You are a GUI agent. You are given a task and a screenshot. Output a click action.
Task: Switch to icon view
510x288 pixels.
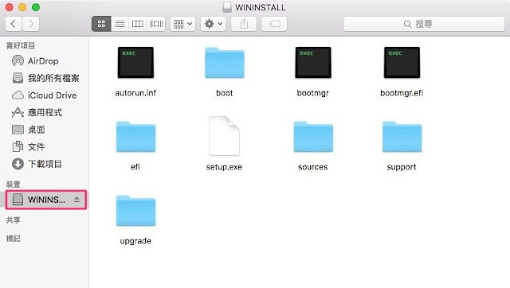point(101,24)
